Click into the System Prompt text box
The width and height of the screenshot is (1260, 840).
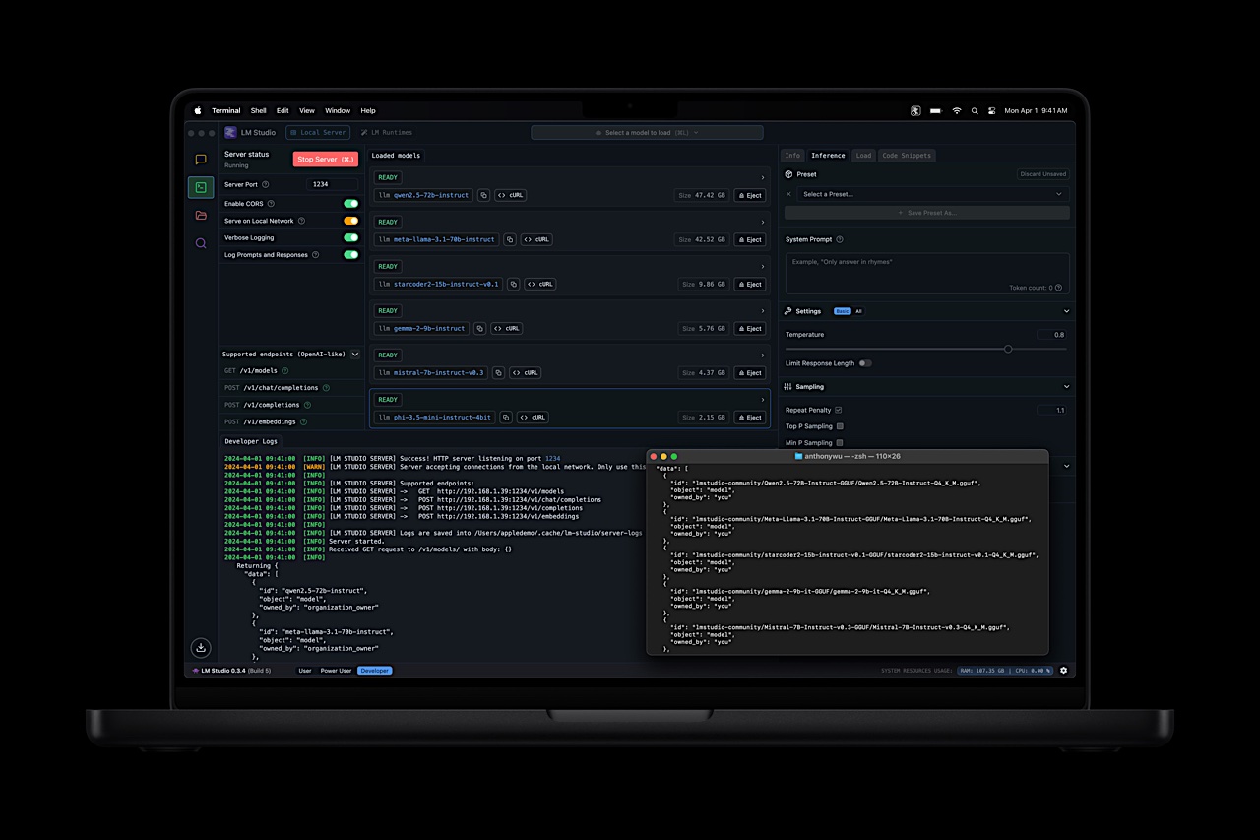point(927,273)
